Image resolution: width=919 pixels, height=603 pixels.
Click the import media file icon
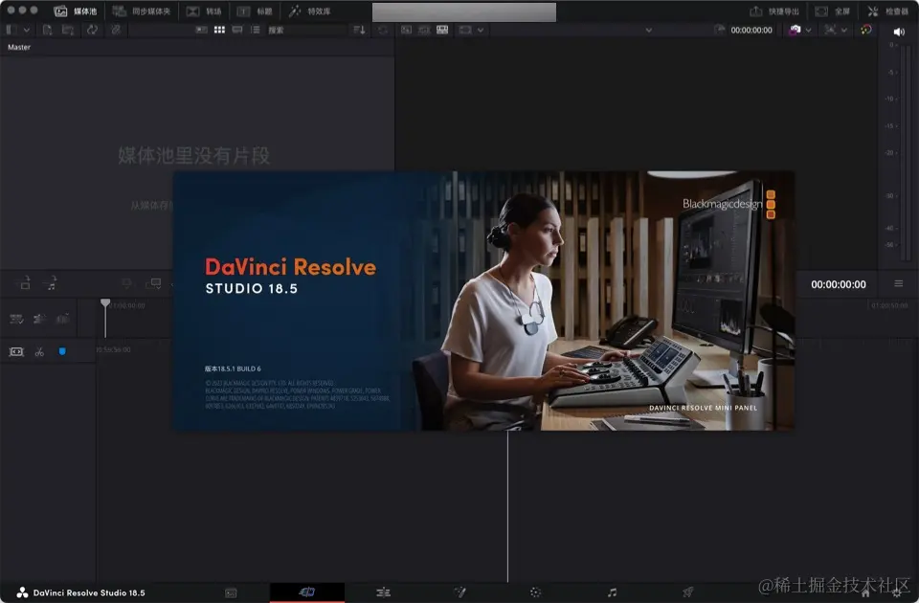48,30
